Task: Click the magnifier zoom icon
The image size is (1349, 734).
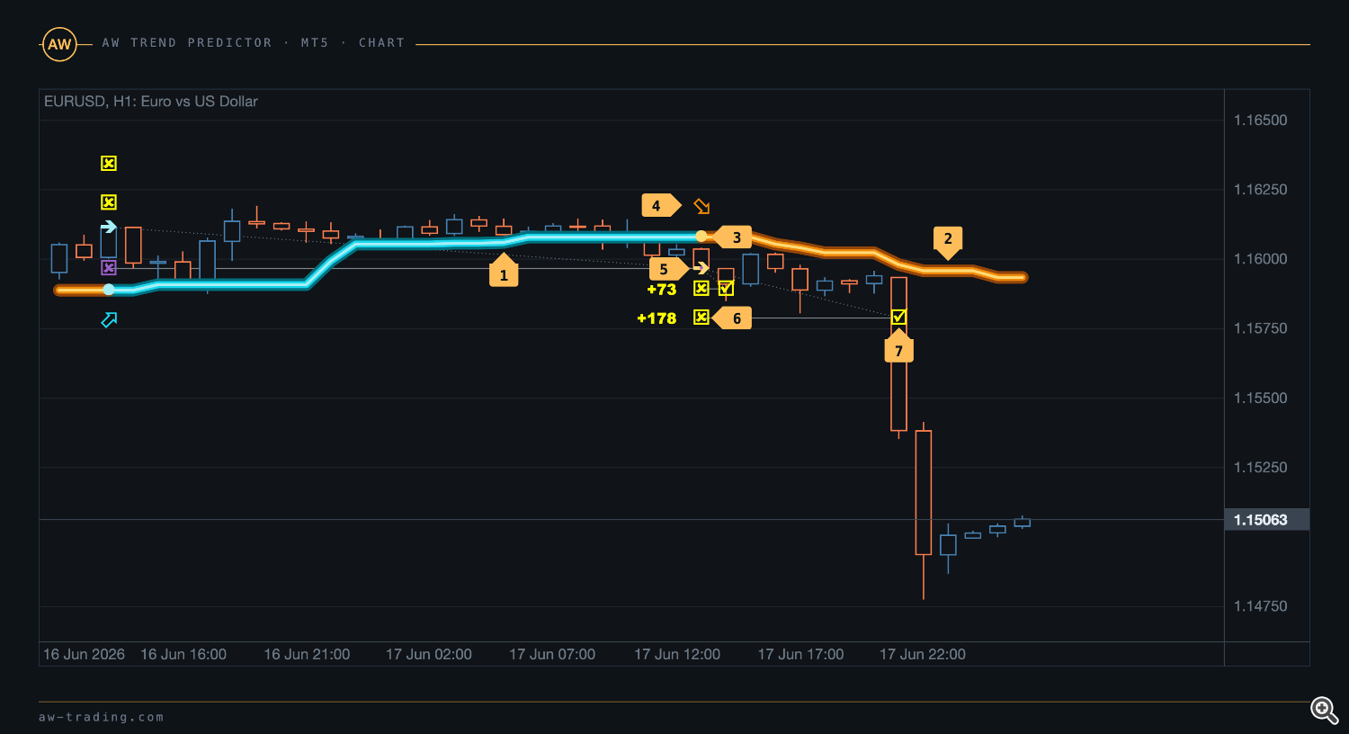Action: click(1324, 710)
